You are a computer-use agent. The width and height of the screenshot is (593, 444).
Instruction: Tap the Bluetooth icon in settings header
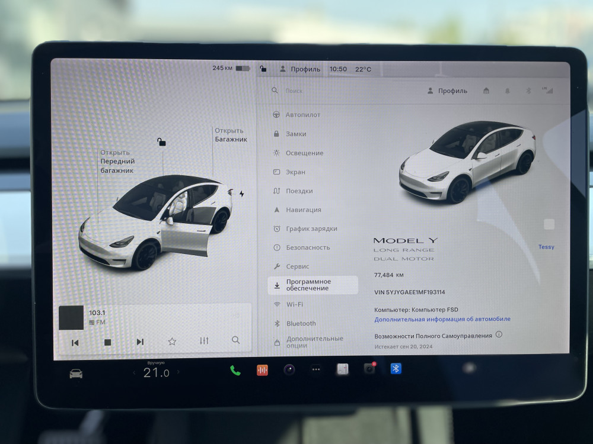[528, 91]
